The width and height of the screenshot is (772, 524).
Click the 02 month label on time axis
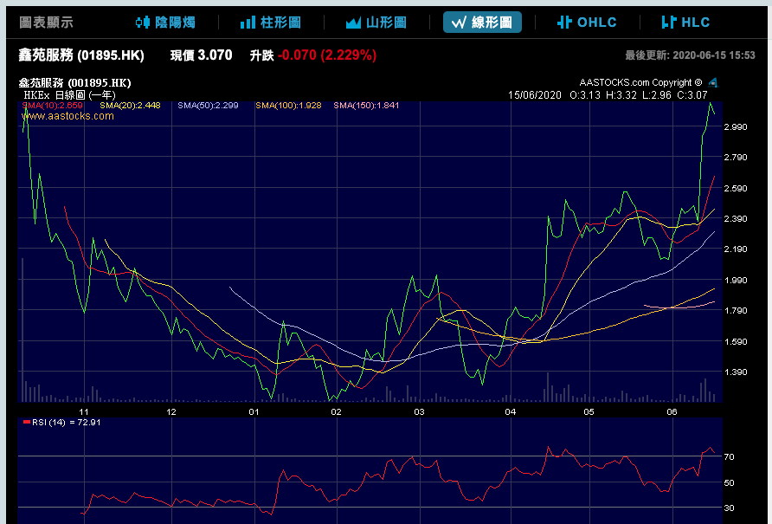tap(337, 411)
